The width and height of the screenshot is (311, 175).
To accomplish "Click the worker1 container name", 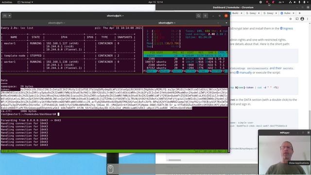I will coord(10,62).
